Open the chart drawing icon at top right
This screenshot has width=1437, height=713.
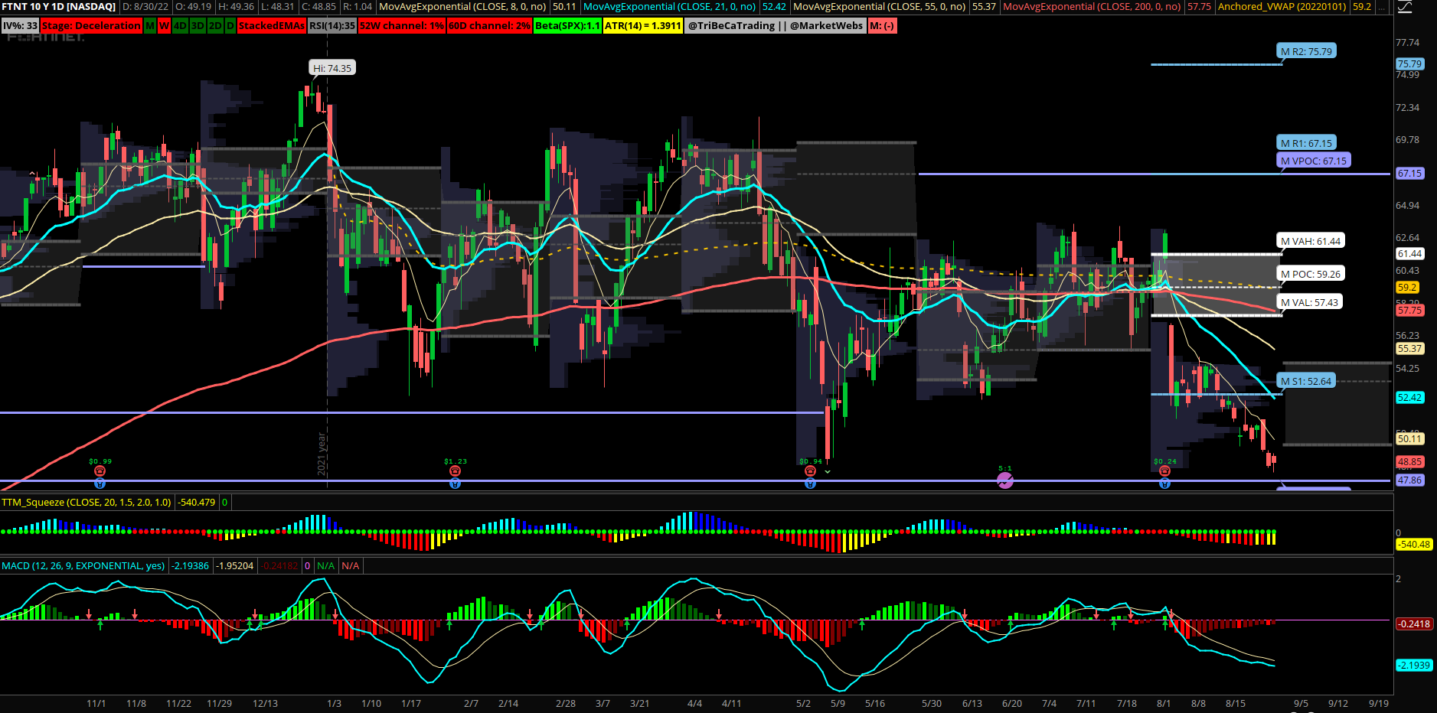click(x=1405, y=7)
